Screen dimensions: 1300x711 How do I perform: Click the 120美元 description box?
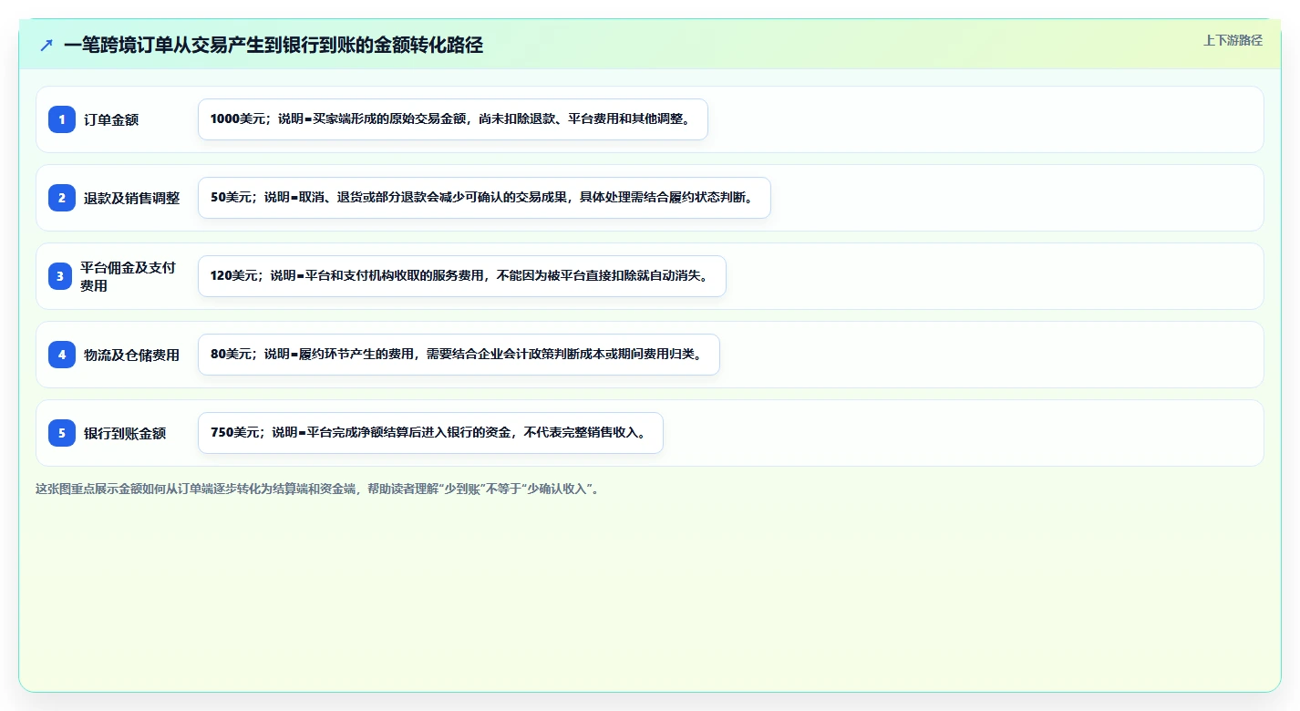[462, 276]
